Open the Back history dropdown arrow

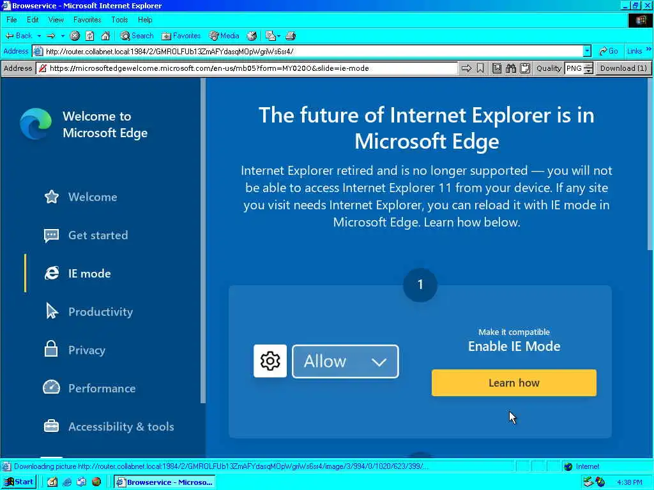coord(39,36)
